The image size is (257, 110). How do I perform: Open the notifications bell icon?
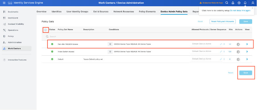tap(245, 3)
